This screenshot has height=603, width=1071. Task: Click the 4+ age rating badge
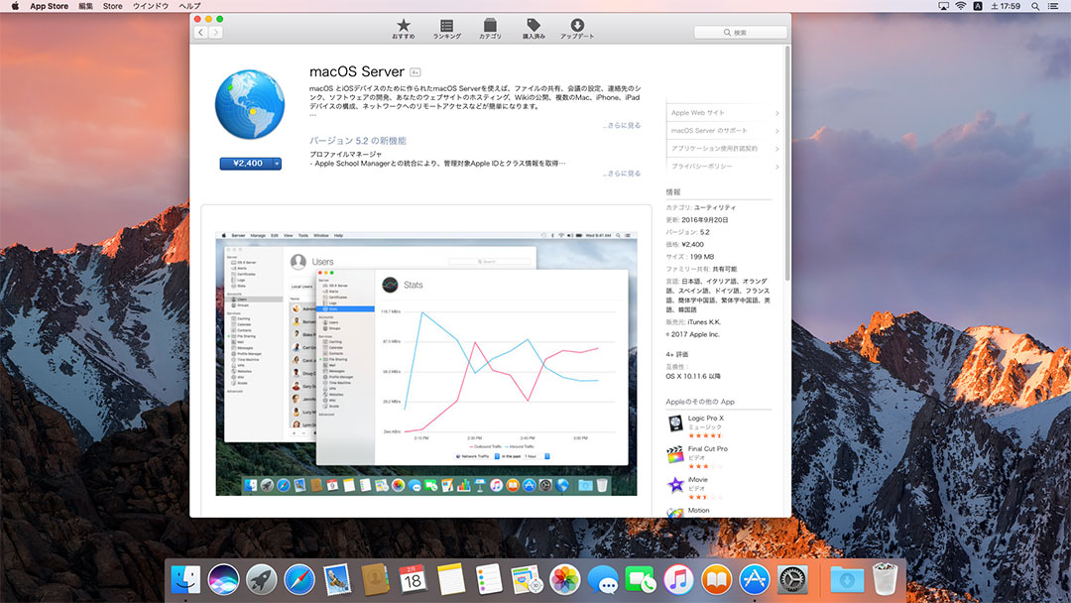coord(416,72)
